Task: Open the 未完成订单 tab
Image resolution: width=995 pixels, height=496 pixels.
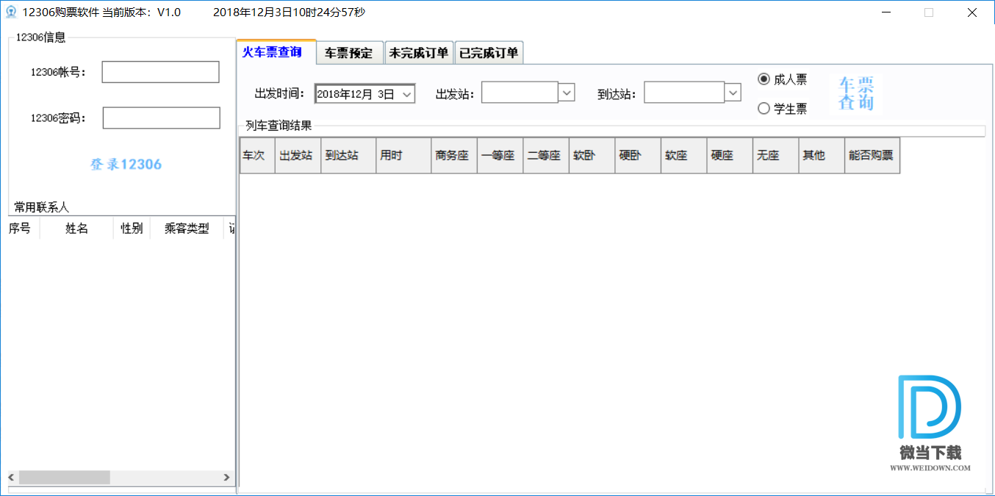Action: (419, 53)
